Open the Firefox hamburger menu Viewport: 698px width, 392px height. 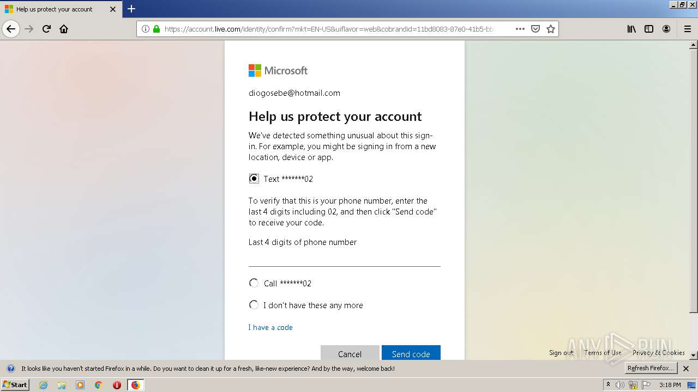click(x=687, y=29)
